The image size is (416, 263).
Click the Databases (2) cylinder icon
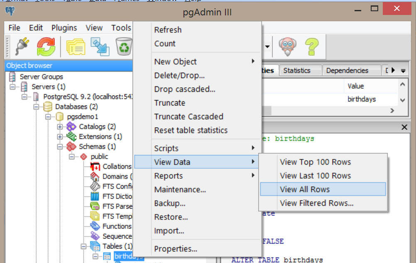(48, 107)
